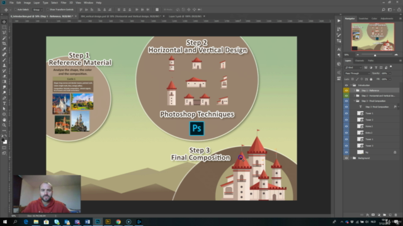Image resolution: width=403 pixels, height=226 pixels.
Task: Click the Actions play panel icon
Action: (339, 21)
